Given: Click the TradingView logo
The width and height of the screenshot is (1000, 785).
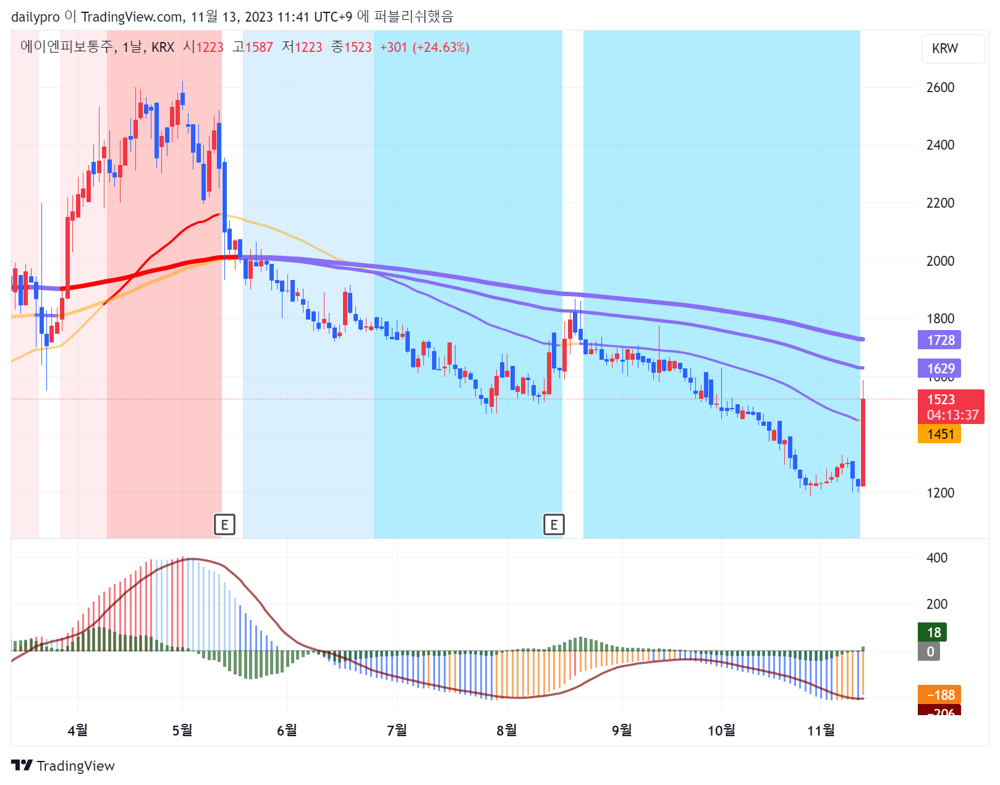Looking at the screenshot, I should (x=63, y=766).
